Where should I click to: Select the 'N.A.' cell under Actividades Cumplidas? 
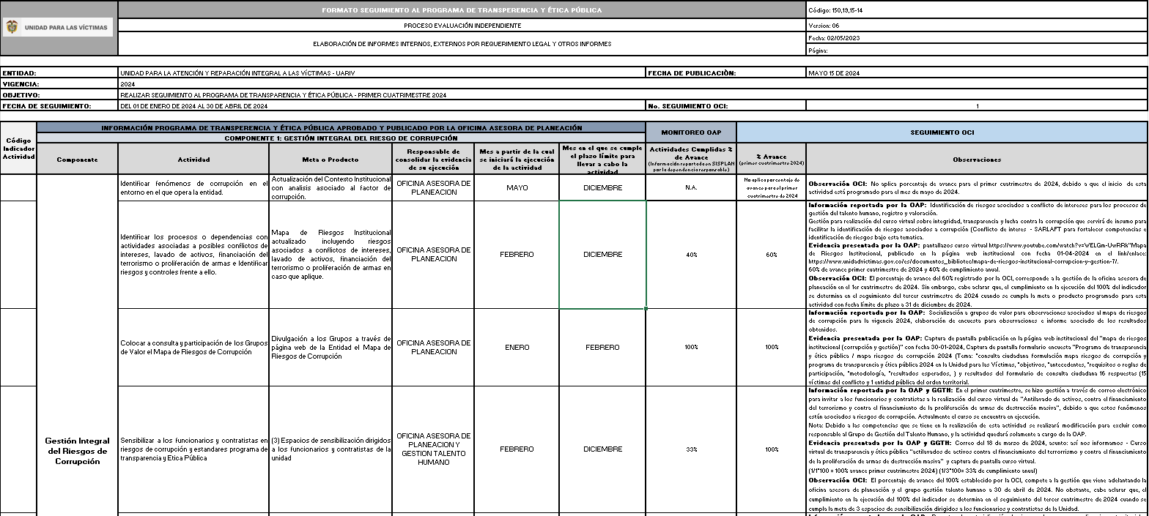pos(691,187)
